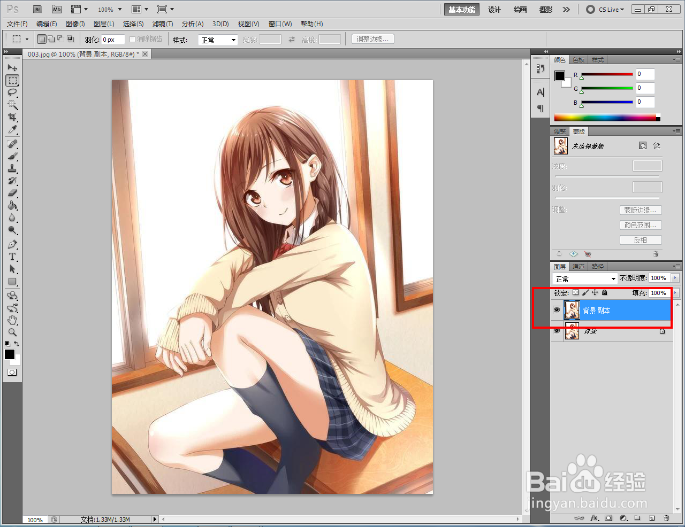Create a new layer with bottom icon
The height and width of the screenshot is (527, 685).
click(652, 518)
